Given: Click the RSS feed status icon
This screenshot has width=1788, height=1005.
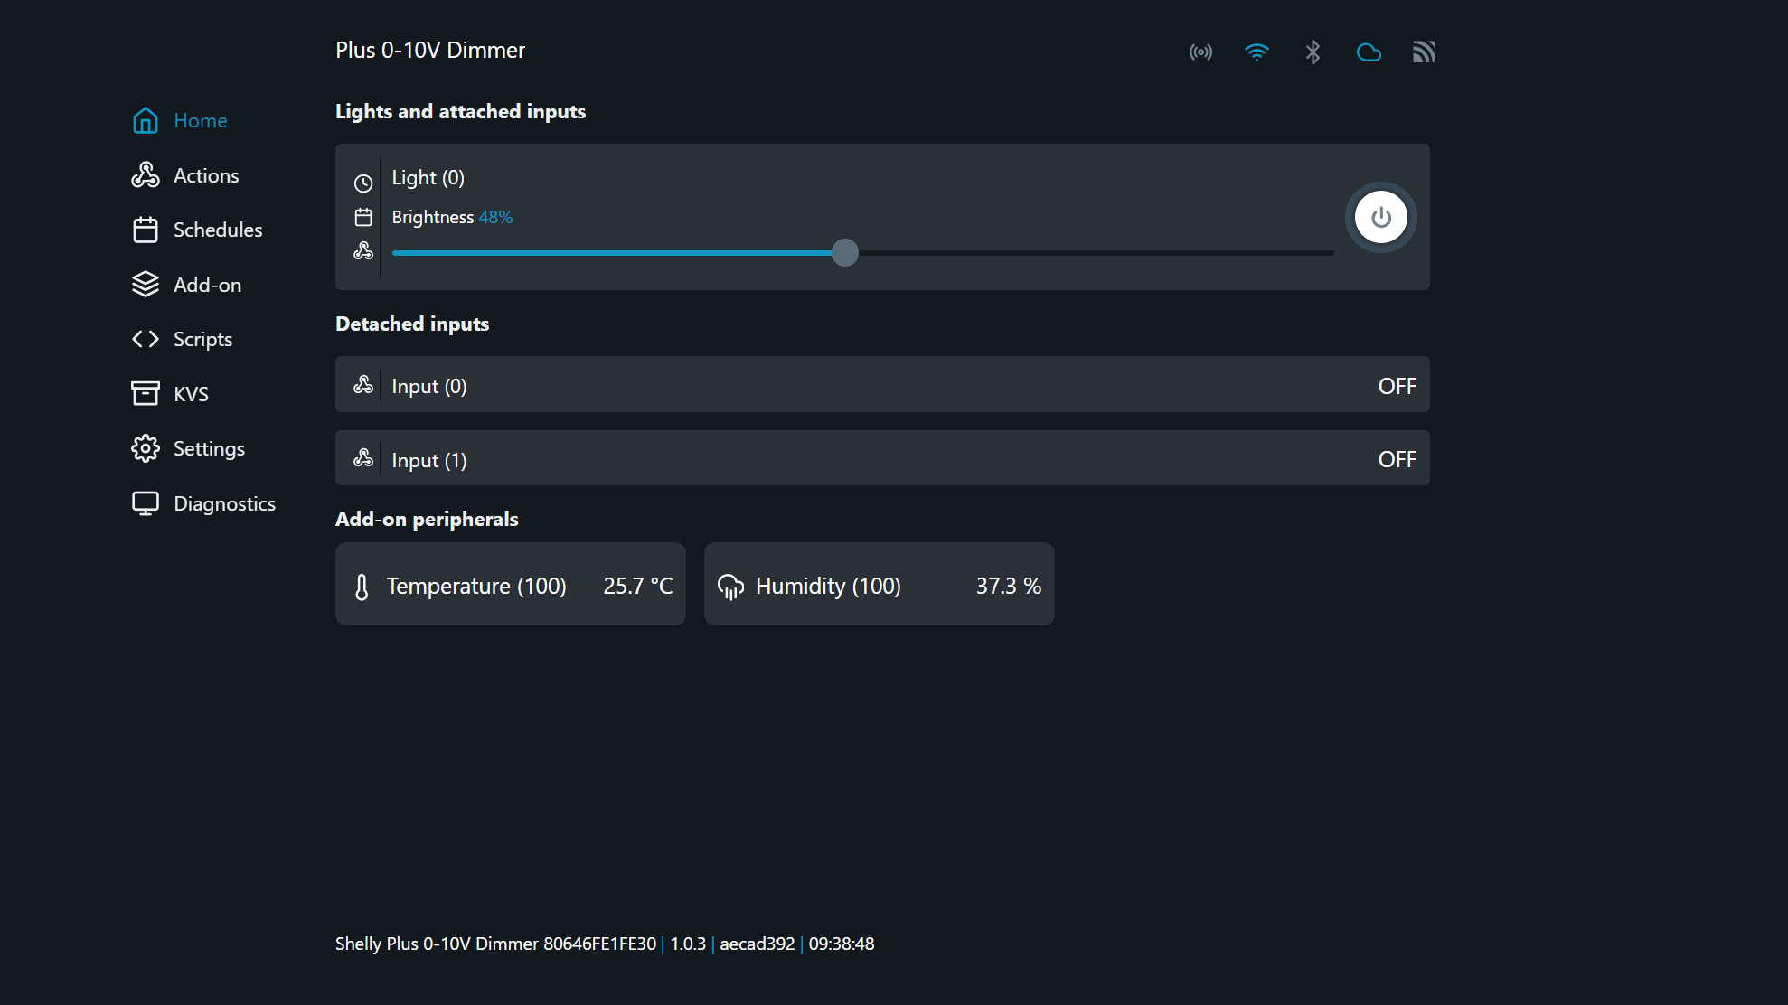Looking at the screenshot, I should coord(1424,52).
